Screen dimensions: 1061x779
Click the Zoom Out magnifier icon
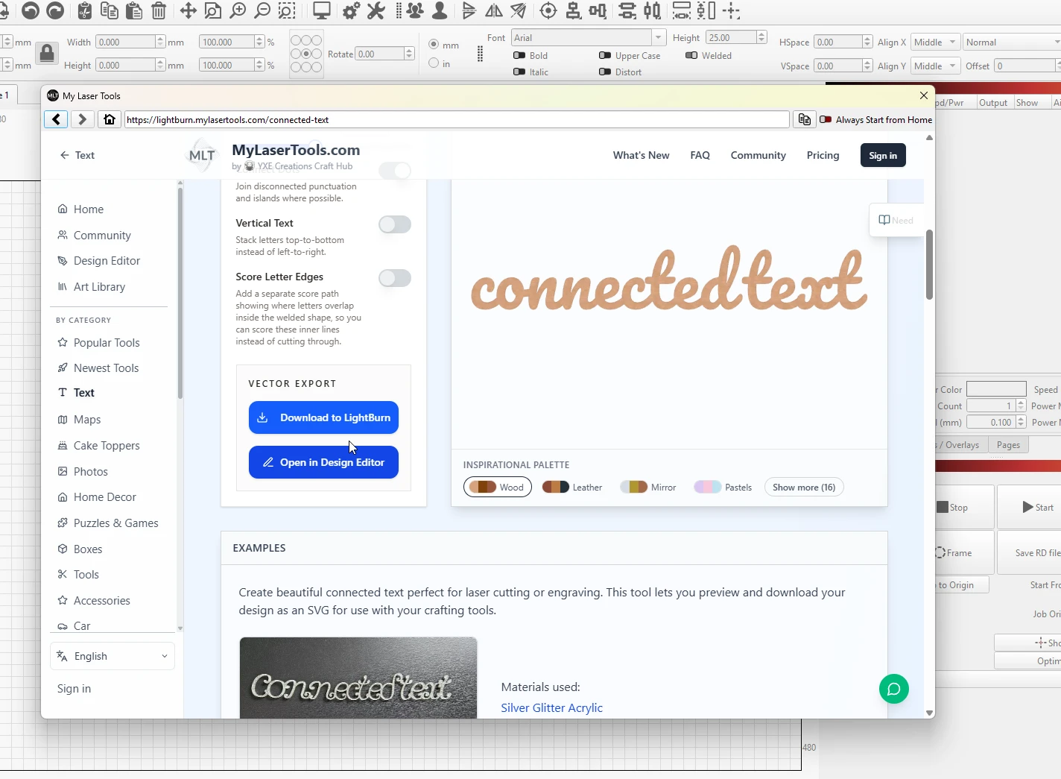(262, 10)
